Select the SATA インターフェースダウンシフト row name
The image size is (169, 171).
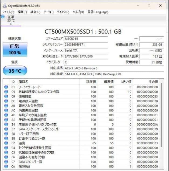pyautogui.click(x=39, y=129)
